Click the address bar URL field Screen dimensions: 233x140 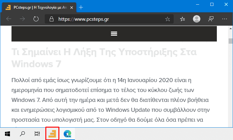109,19
